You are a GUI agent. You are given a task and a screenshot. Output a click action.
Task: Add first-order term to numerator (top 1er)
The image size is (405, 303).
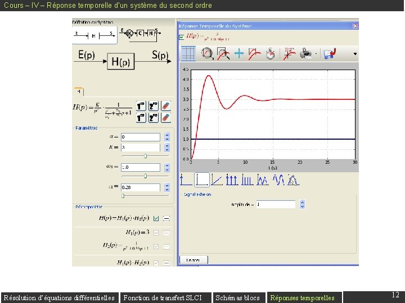click(x=141, y=106)
